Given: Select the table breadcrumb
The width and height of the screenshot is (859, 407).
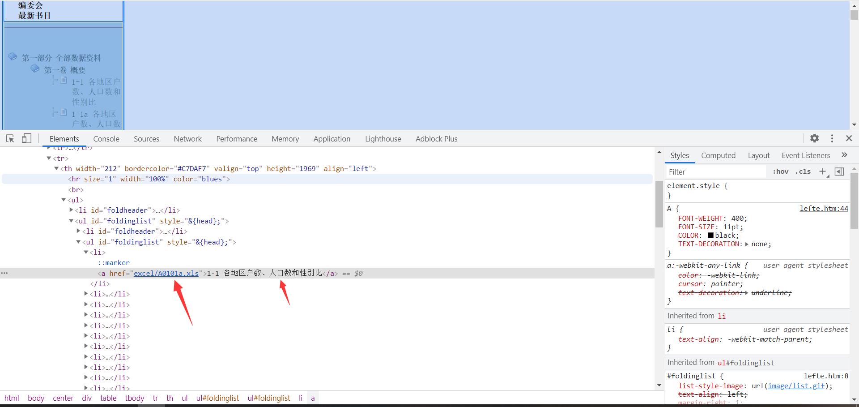Looking at the screenshot, I should tap(108, 398).
